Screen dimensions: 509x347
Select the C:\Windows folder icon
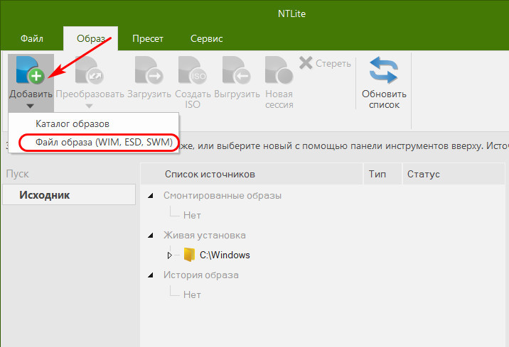click(189, 255)
